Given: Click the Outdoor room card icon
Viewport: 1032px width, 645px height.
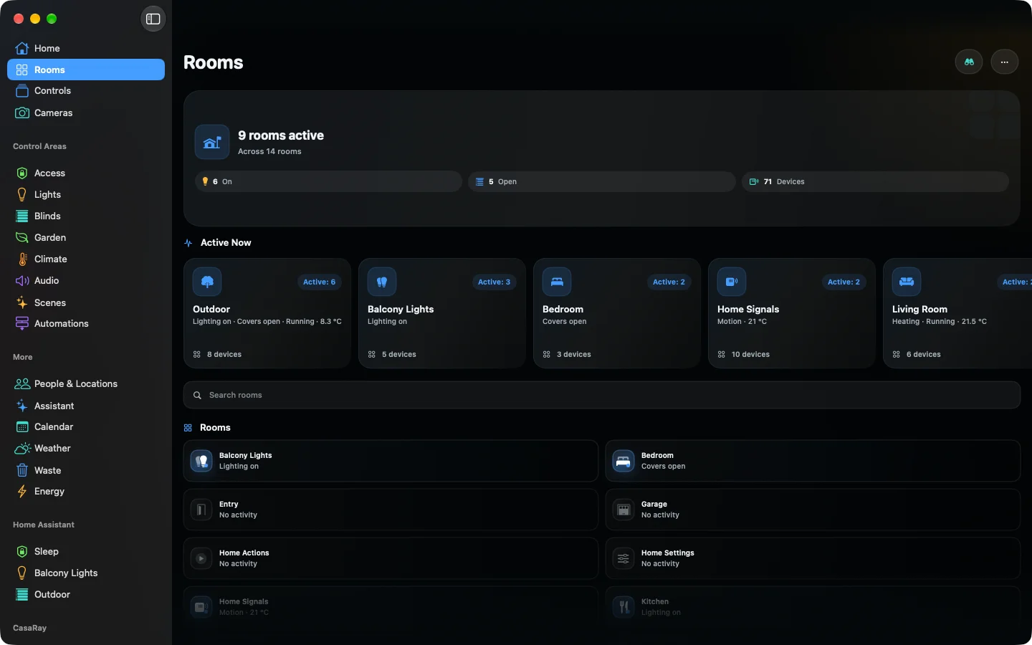Looking at the screenshot, I should click(x=207, y=282).
